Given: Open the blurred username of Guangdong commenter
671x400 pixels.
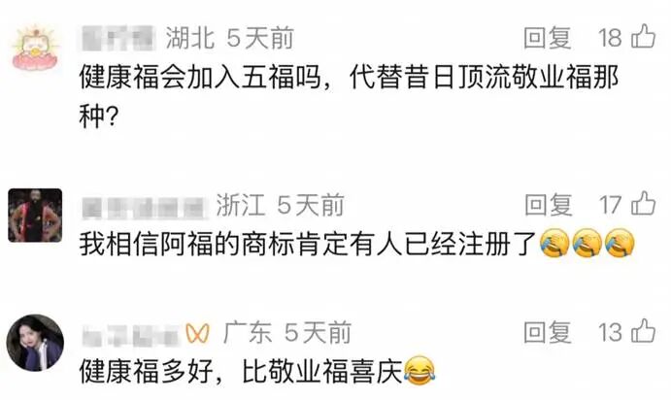Looking at the screenshot, I should click(x=130, y=335).
